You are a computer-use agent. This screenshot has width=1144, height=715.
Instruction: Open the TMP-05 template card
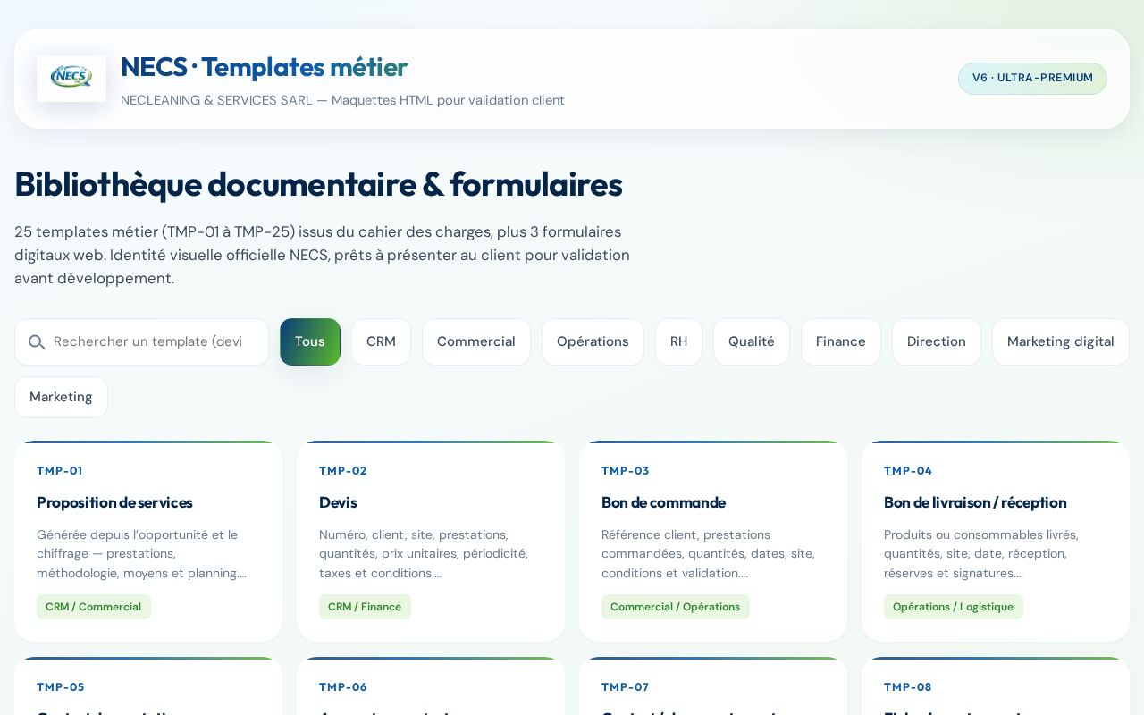pyautogui.click(x=148, y=686)
